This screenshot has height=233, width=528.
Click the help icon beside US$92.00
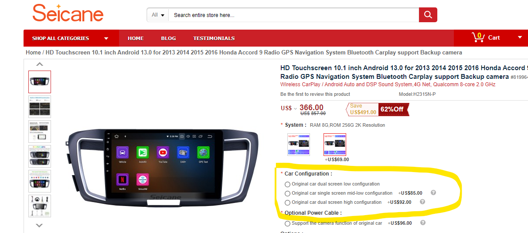tap(422, 202)
